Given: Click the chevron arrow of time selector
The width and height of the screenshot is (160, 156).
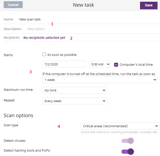Looking at the screenshot, I should [108, 64].
